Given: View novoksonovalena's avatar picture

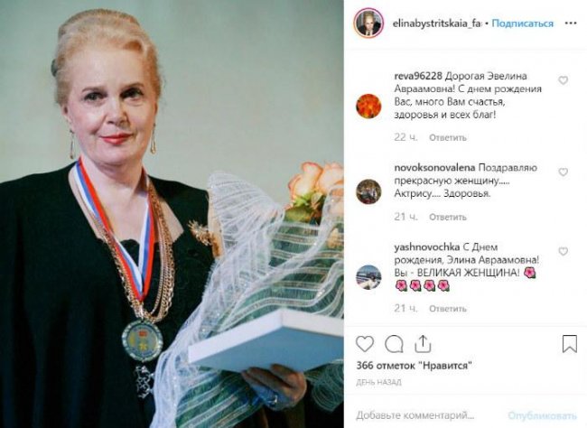Looking at the screenshot, I should (368, 191).
